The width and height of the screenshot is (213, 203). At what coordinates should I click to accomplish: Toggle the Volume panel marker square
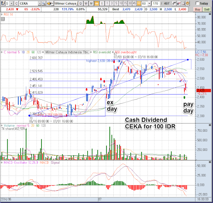2,126
